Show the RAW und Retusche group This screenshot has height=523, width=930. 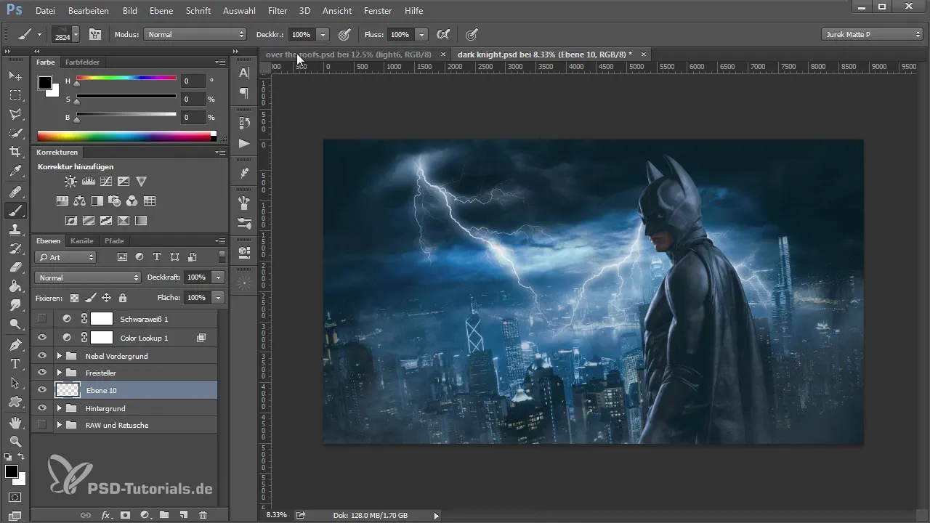[42, 425]
